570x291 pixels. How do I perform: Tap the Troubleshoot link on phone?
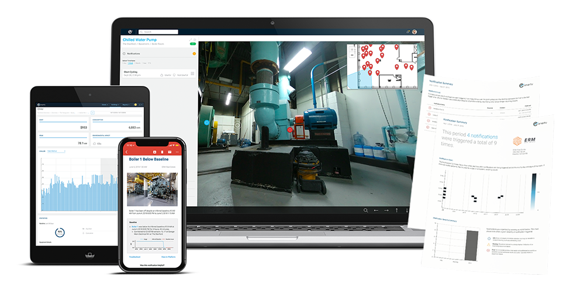tap(135, 257)
